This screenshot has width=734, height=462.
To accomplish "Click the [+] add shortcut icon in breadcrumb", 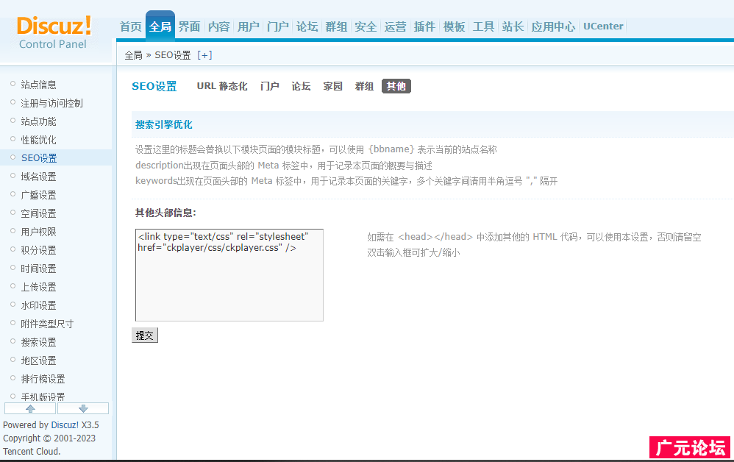I will [x=204, y=55].
